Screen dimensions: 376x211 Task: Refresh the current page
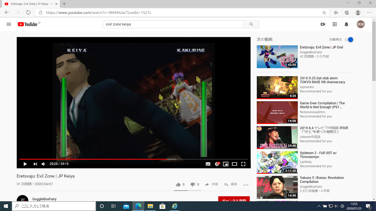(x=28, y=12)
